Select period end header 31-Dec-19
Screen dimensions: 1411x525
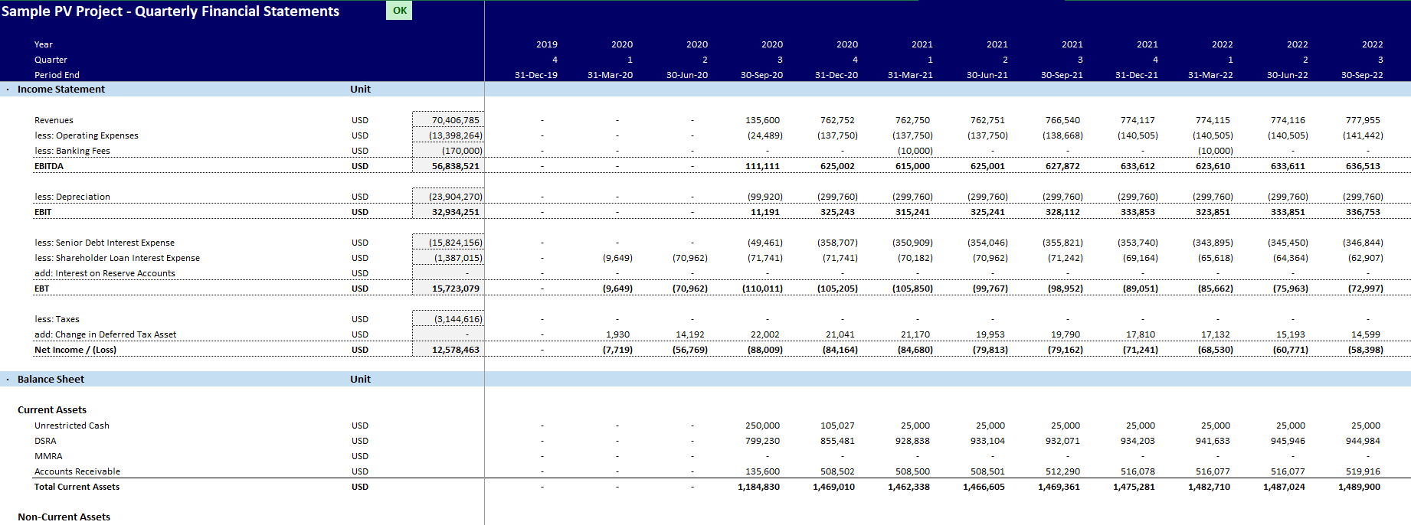[536, 75]
